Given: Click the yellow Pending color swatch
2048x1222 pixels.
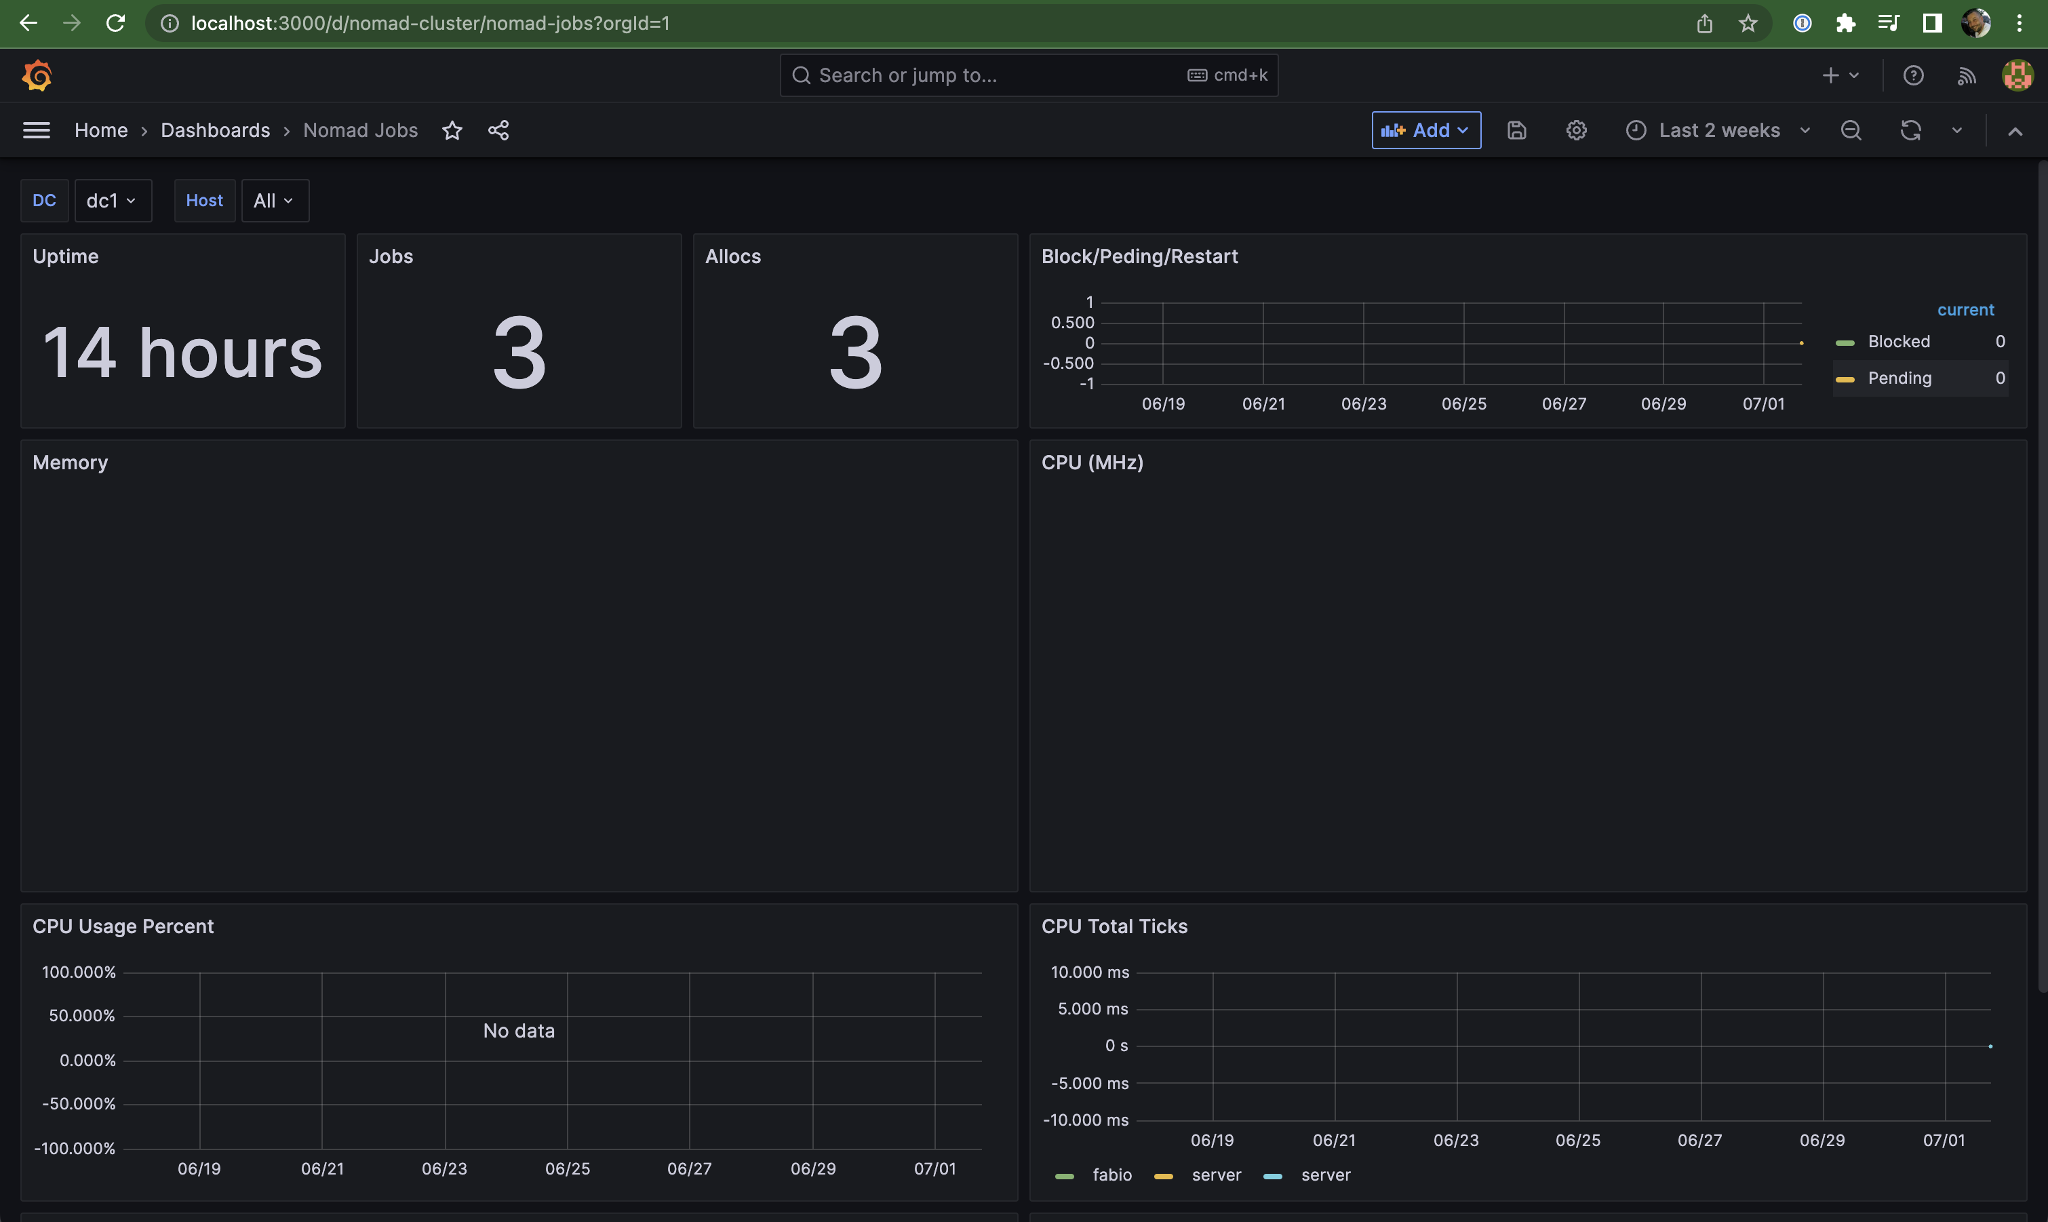Looking at the screenshot, I should (1845, 380).
